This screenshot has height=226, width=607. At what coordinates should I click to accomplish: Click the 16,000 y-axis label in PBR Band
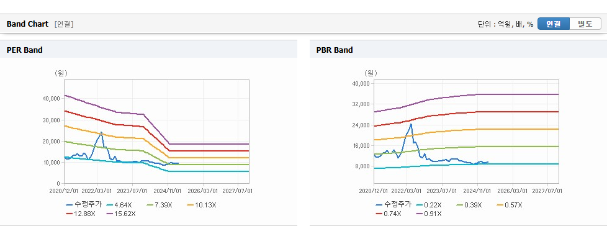coord(361,146)
